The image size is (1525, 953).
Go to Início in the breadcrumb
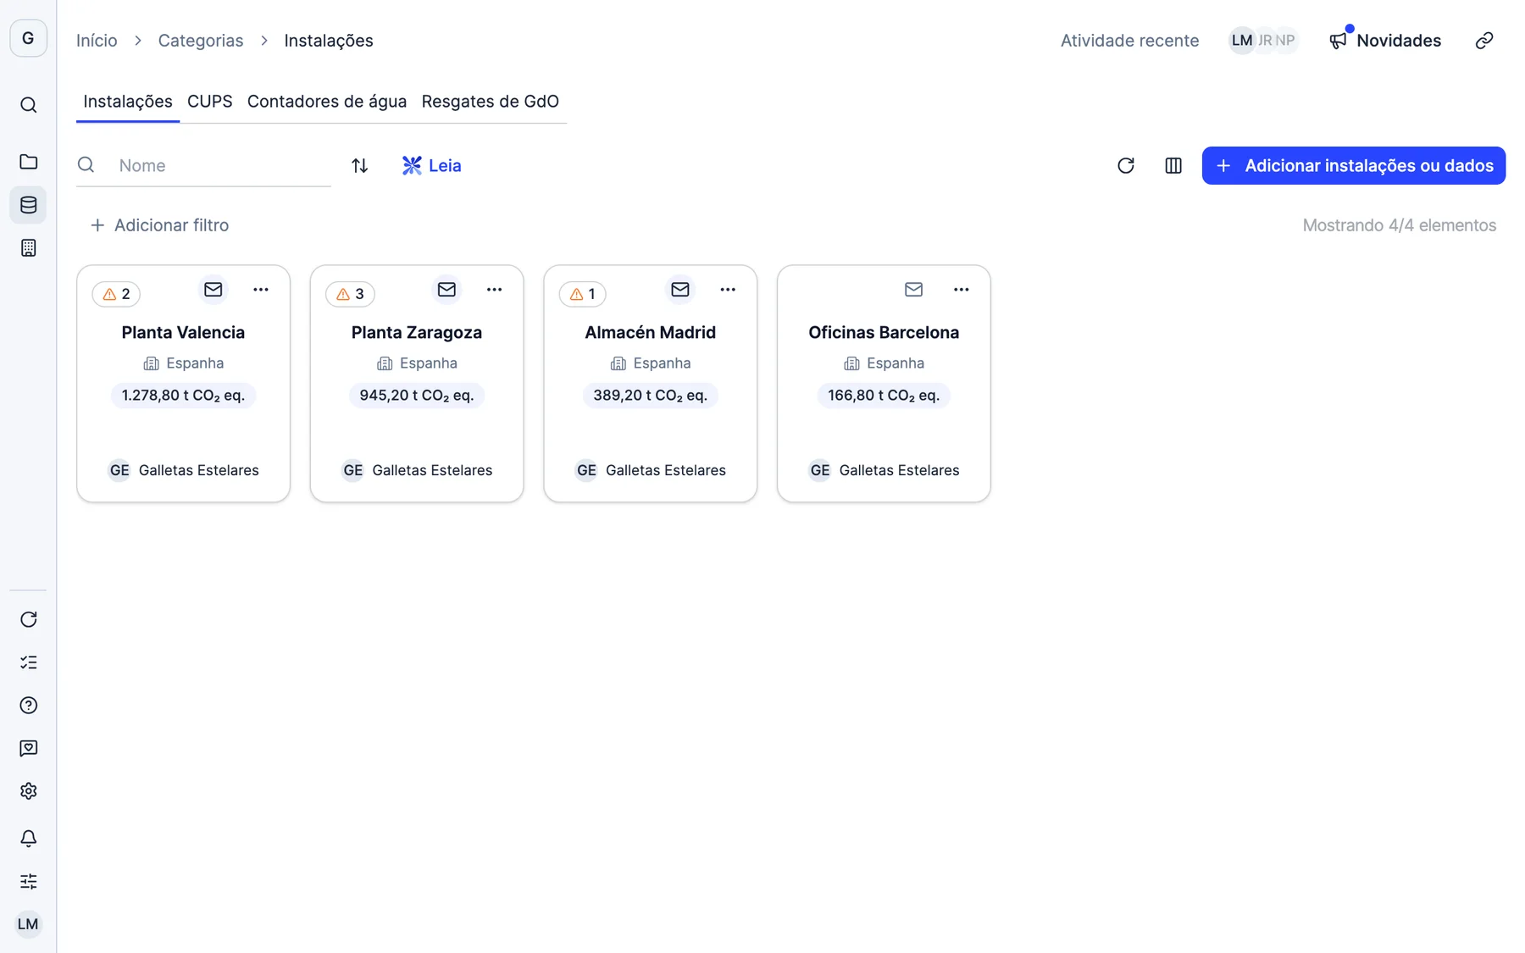(x=97, y=41)
